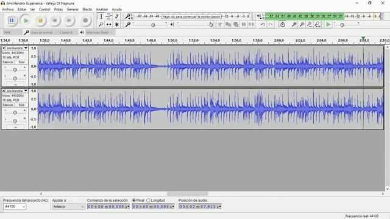The image size is (390, 219).
Task: Collapse the first track using bottom arrow
Action: pyautogui.click(x=15, y=85)
